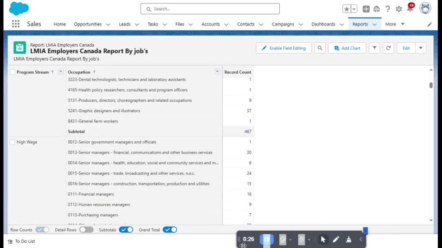The width and height of the screenshot is (442, 248).
Task: Click the Edit report button
Action: pos(406,48)
